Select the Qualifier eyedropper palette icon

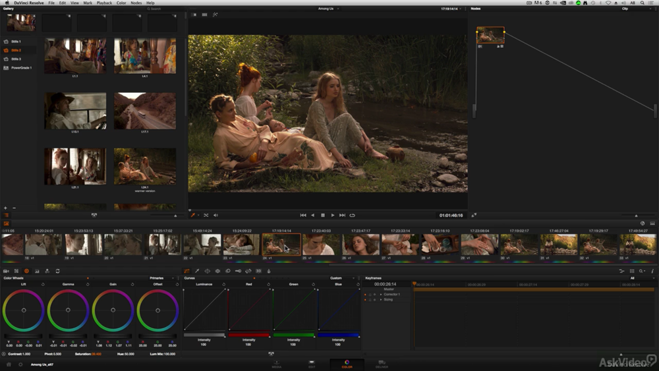coord(197,271)
